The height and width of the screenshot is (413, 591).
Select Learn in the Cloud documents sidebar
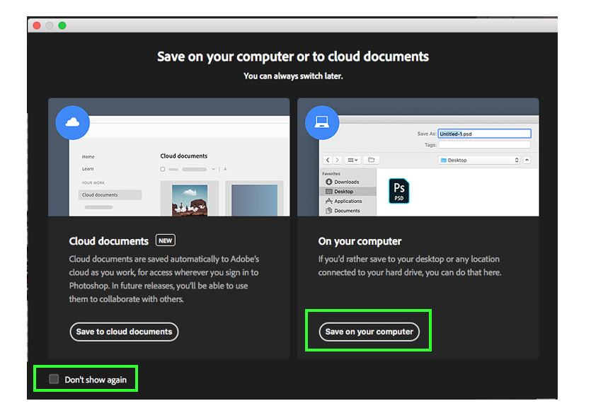(88, 168)
